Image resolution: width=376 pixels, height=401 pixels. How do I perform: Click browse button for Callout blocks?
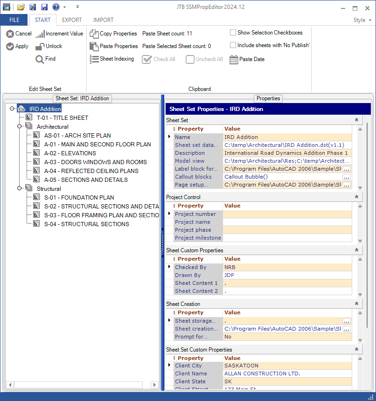coord(346,177)
